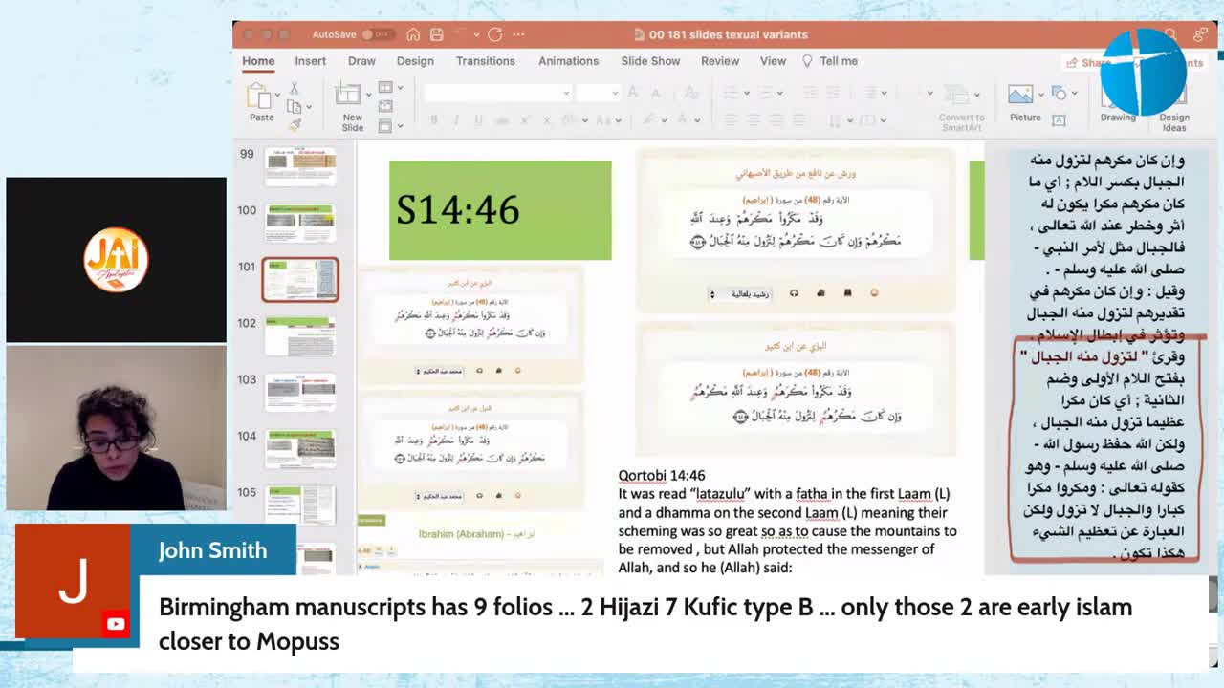Screen dimensions: 1224x688
Task: Select slide 100 thumbnail
Action: [x=300, y=223]
